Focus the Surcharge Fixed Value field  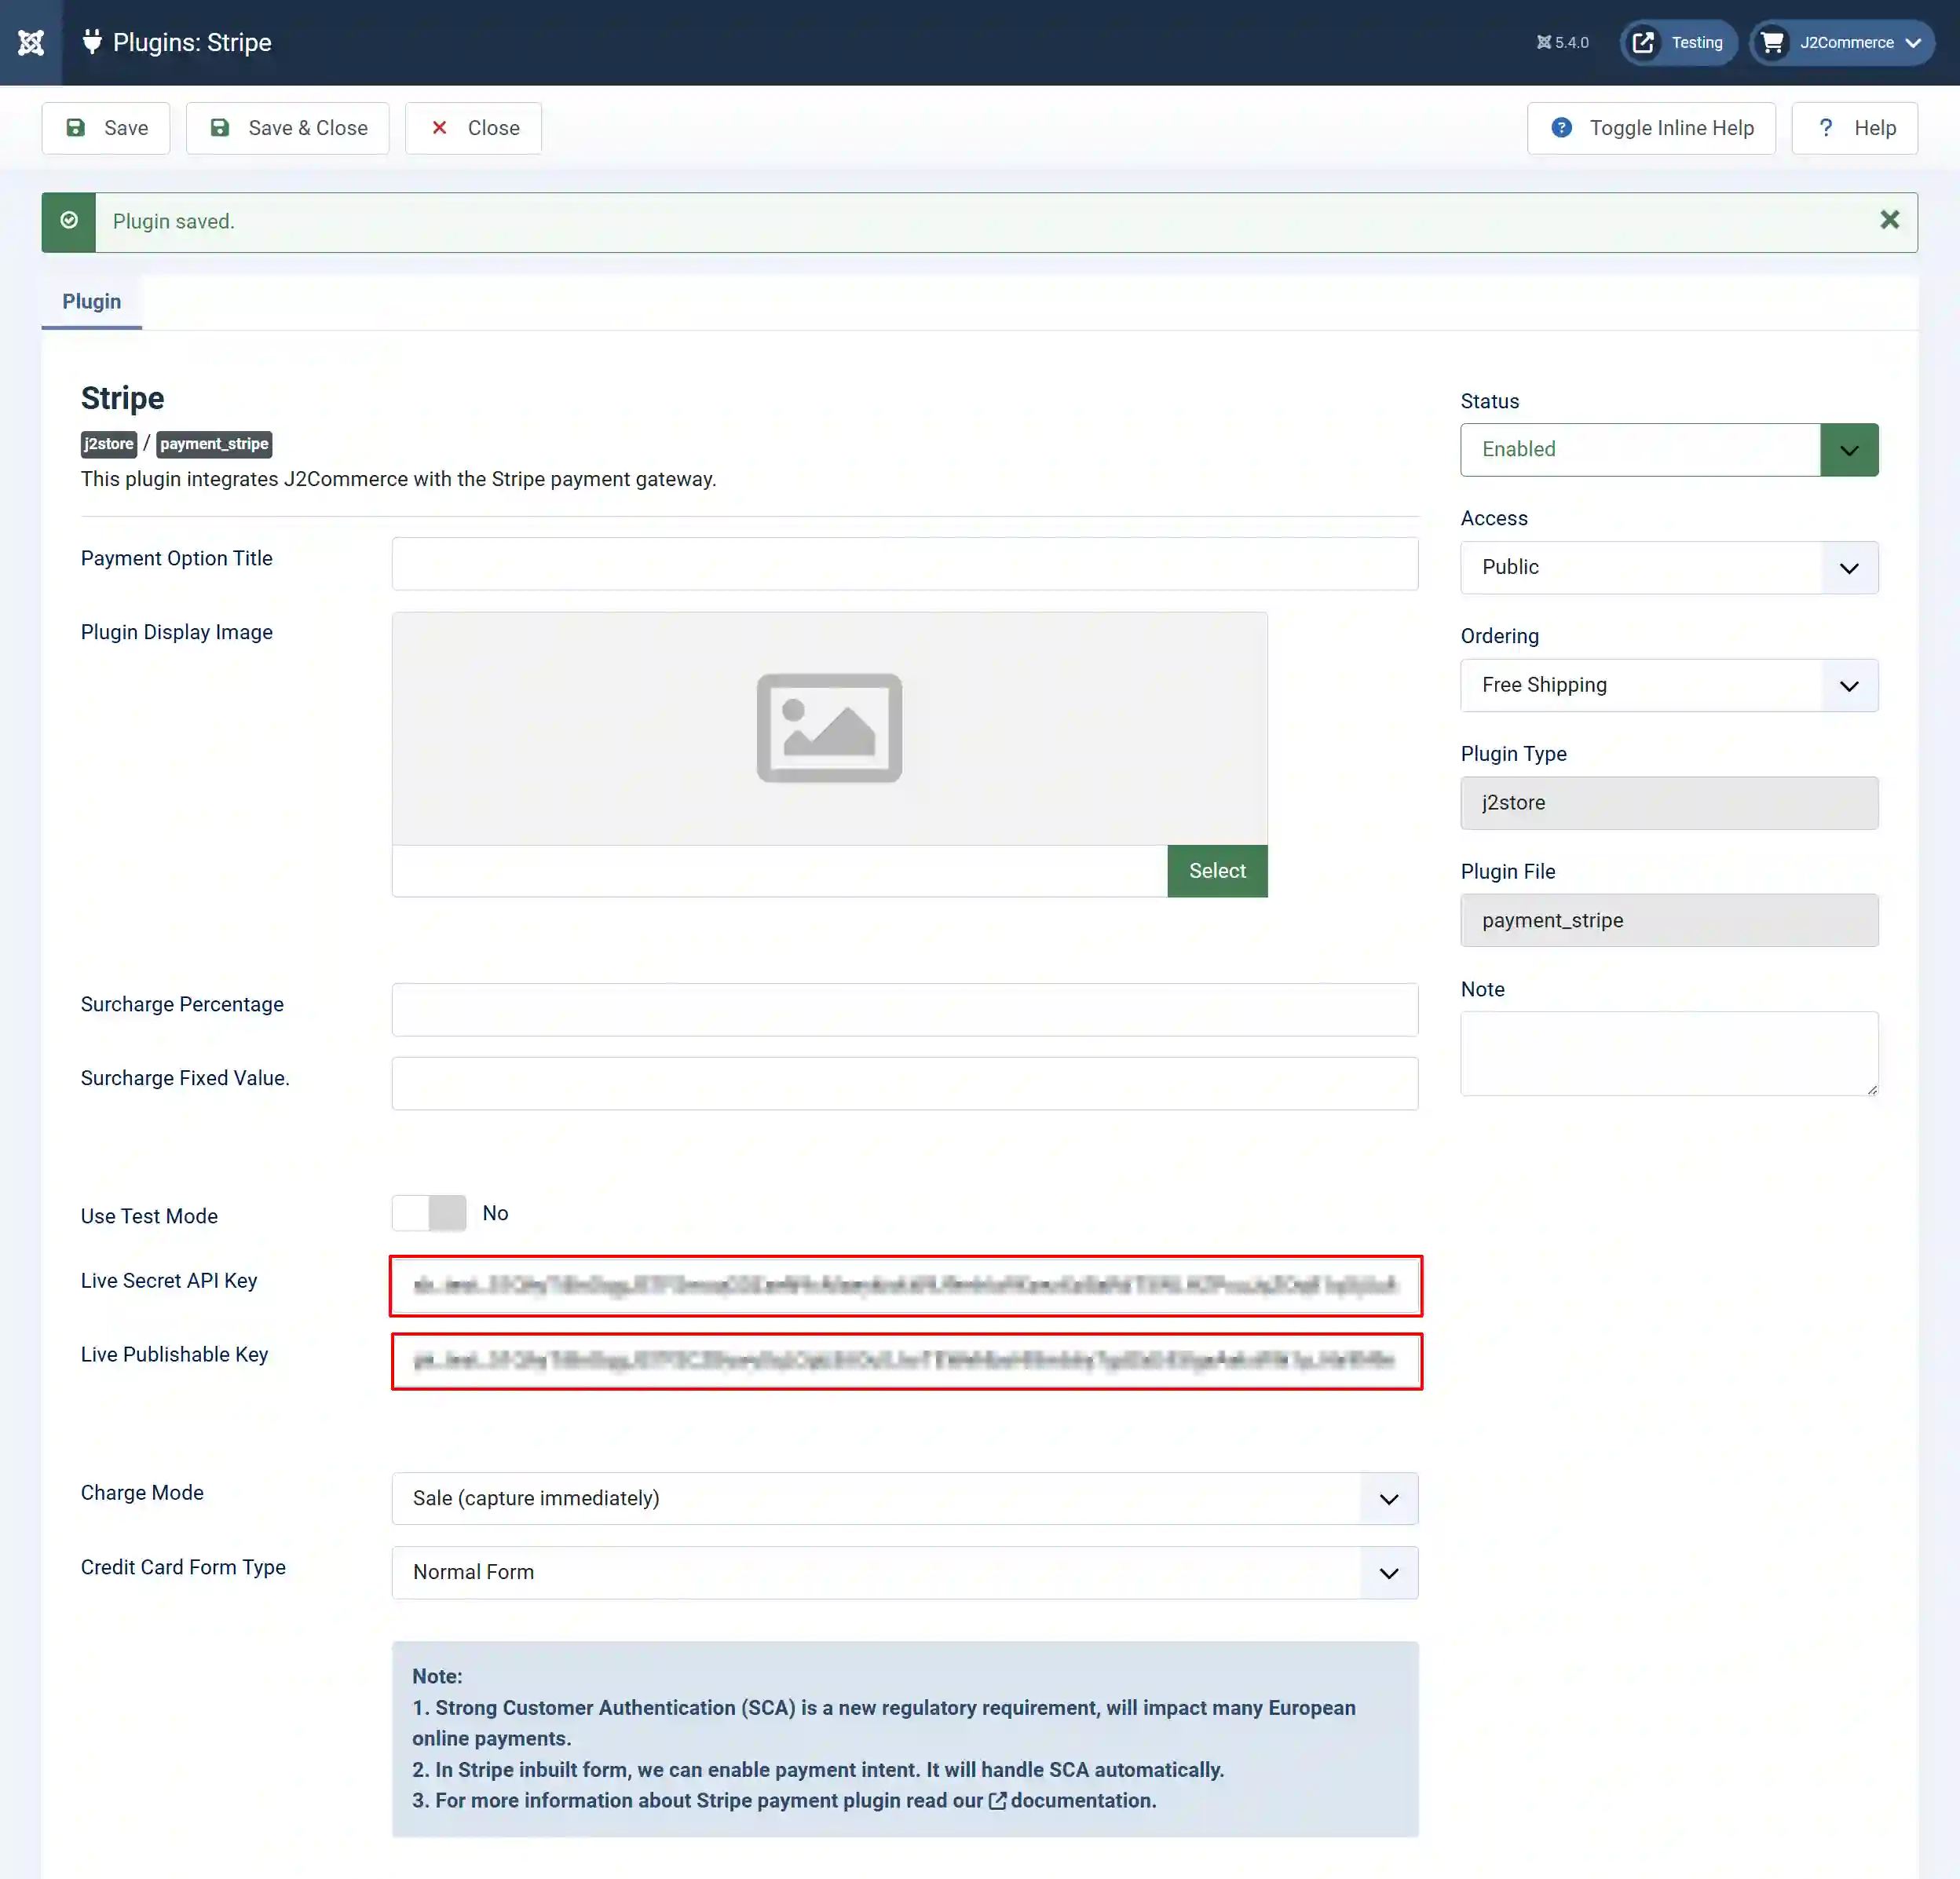[x=904, y=1084]
